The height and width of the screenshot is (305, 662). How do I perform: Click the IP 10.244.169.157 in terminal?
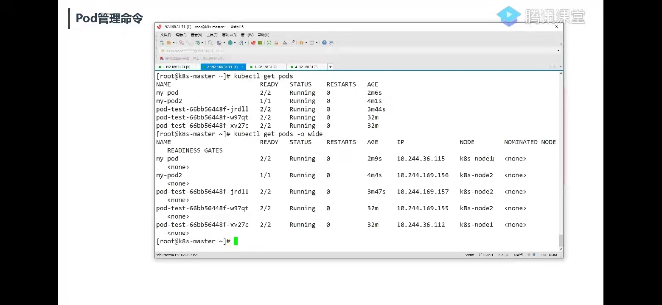point(423,192)
